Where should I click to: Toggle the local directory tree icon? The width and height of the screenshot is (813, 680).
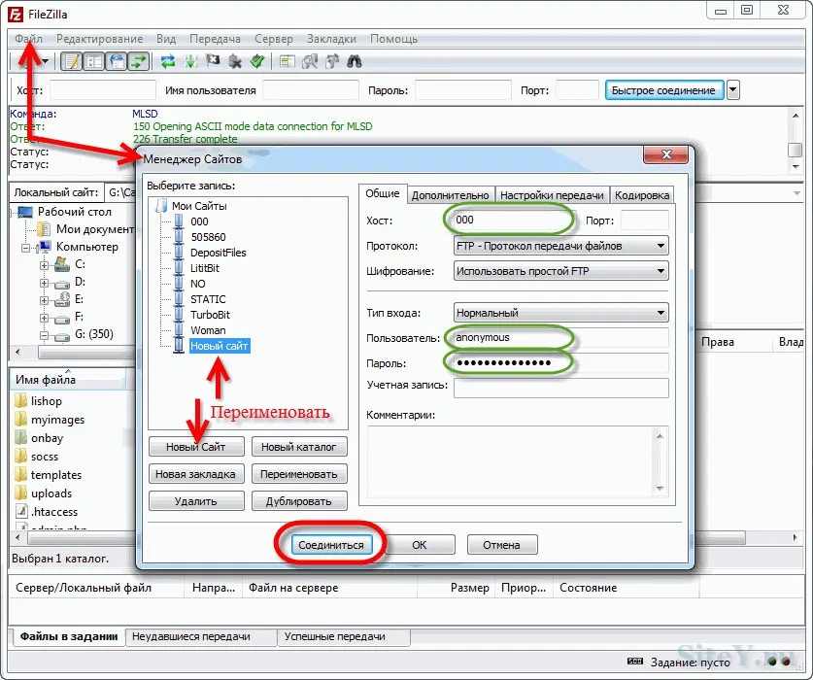[x=94, y=62]
